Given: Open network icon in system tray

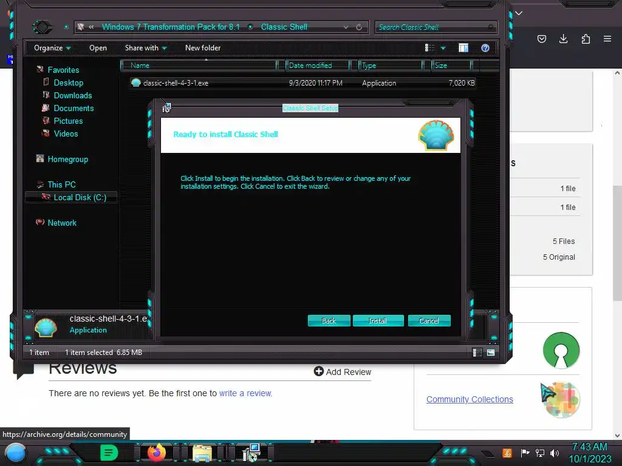Looking at the screenshot, I should tap(540, 453).
